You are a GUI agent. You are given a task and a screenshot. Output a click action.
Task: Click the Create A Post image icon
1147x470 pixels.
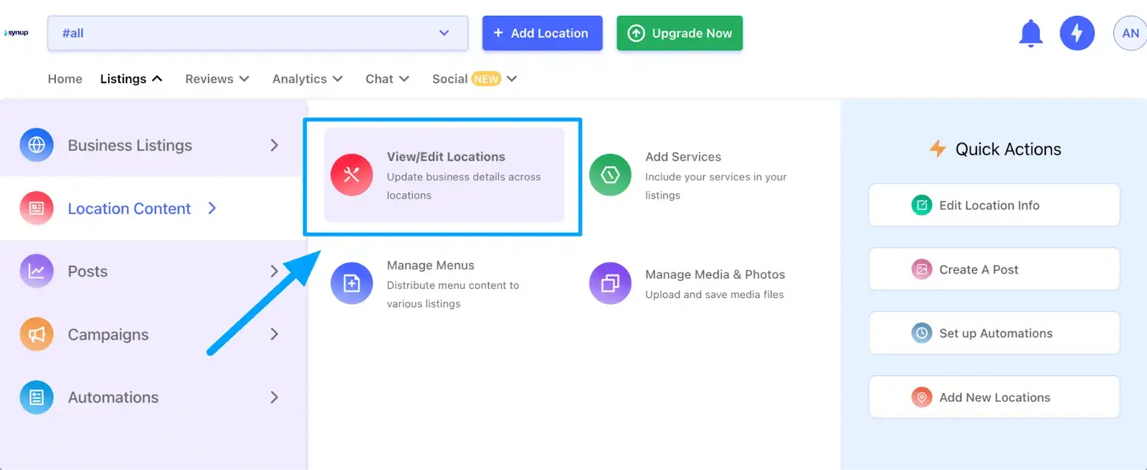[x=922, y=269]
